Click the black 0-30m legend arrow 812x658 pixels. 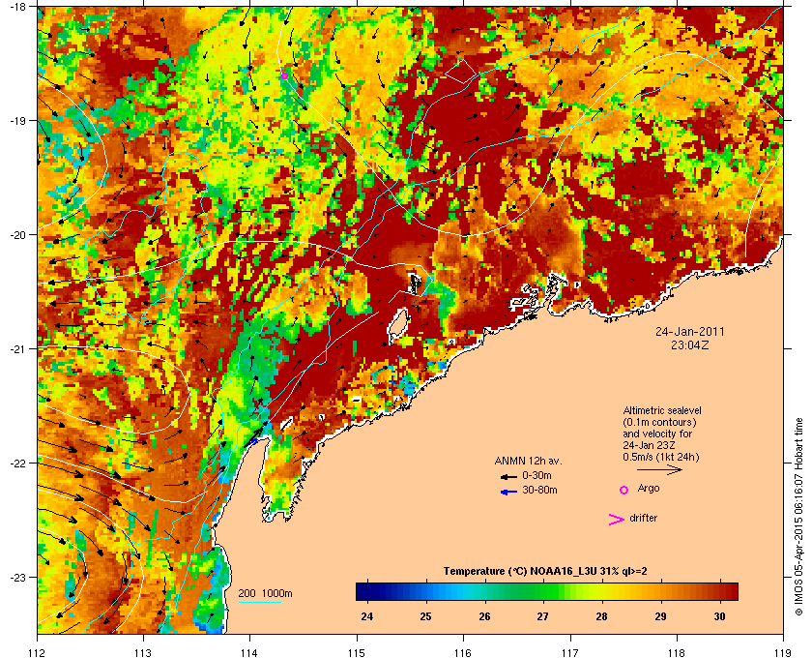coord(509,476)
